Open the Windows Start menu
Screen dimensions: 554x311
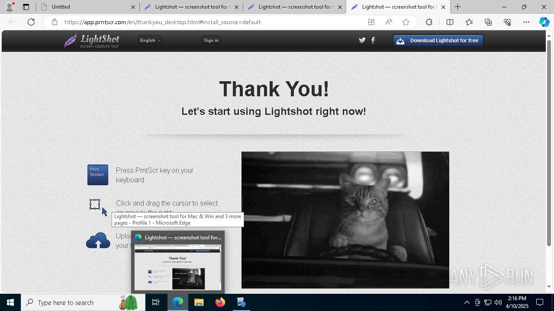(10, 302)
